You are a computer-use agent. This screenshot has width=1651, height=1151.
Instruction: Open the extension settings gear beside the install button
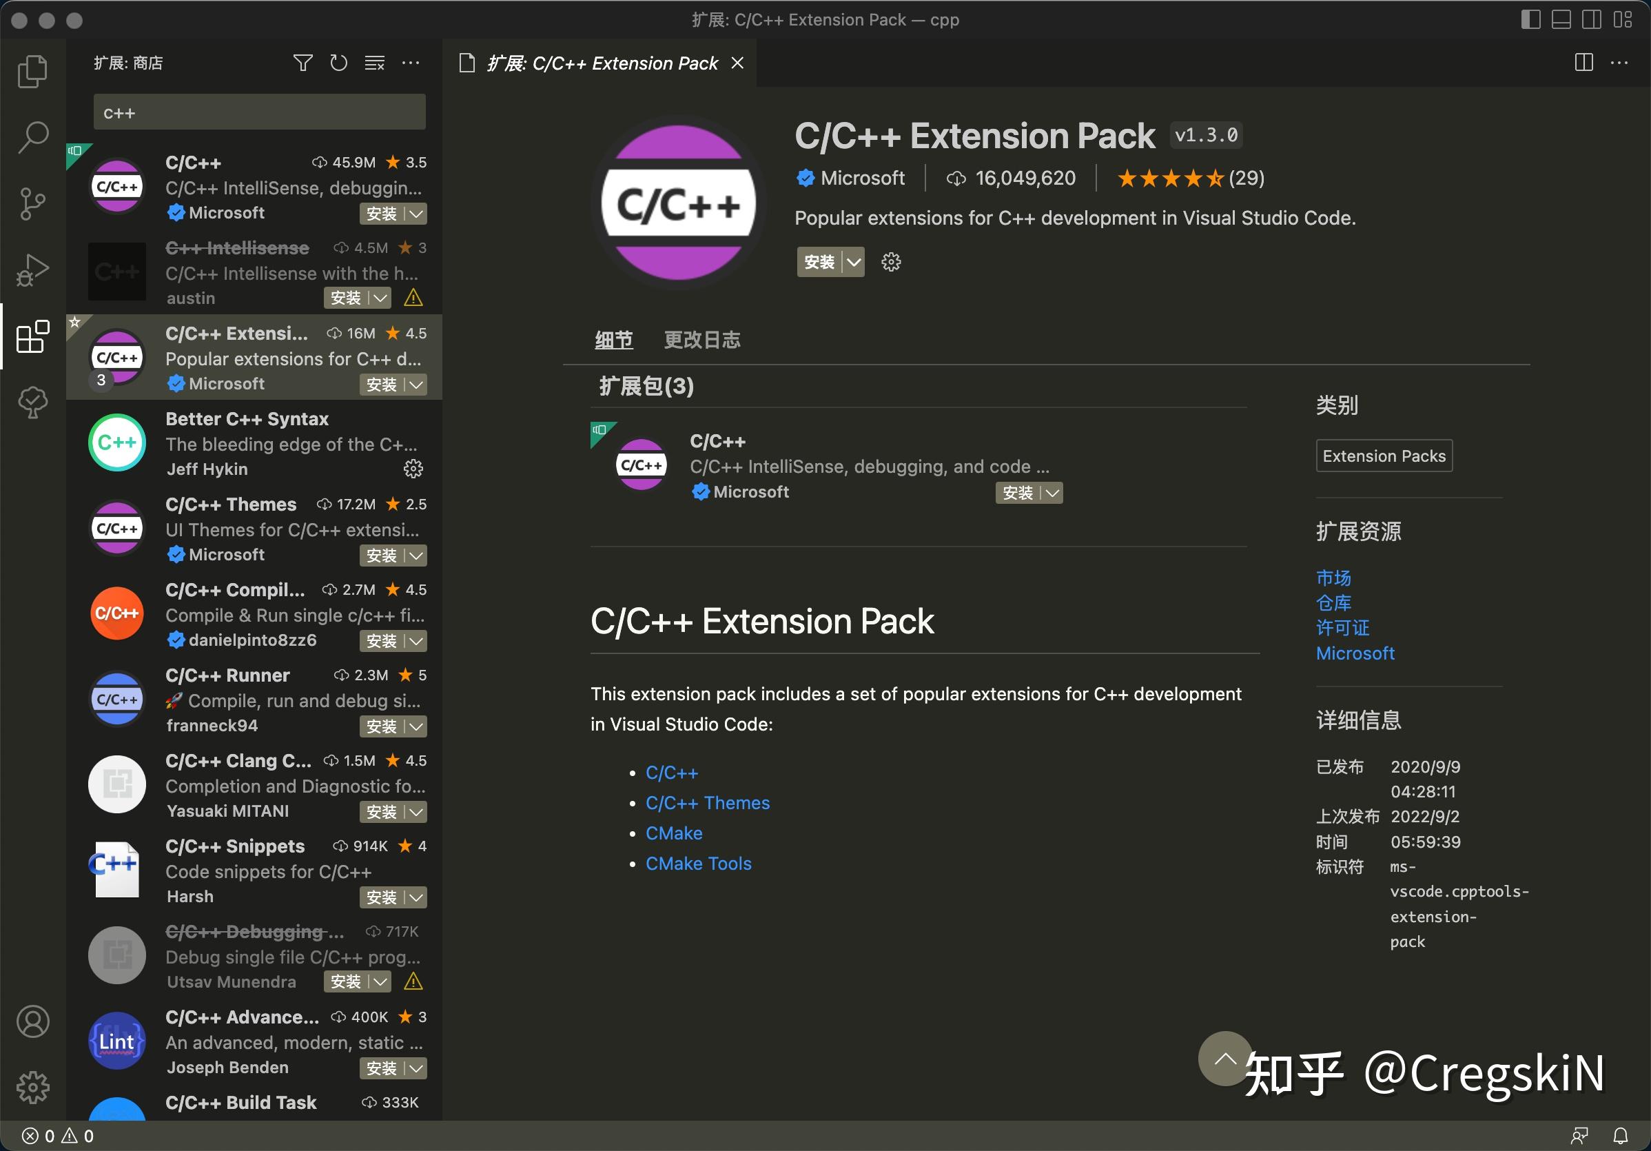pos(891,262)
